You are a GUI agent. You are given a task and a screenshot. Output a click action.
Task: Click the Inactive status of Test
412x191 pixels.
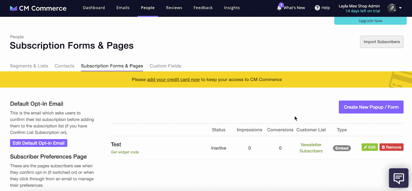pyautogui.click(x=219, y=148)
